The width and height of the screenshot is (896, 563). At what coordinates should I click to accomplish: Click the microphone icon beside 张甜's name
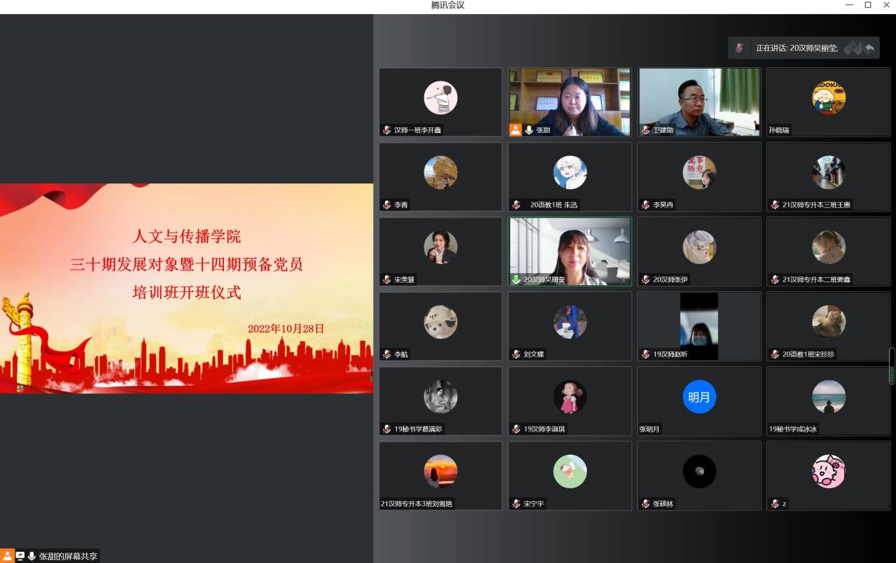(529, 130)
